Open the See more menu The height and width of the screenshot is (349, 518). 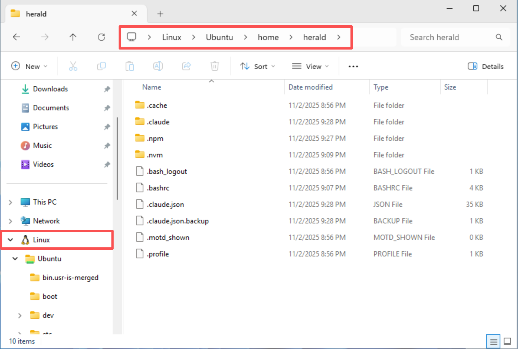353,66
